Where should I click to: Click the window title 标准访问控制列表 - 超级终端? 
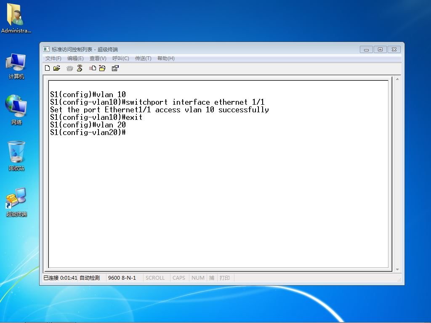(85, 50)
